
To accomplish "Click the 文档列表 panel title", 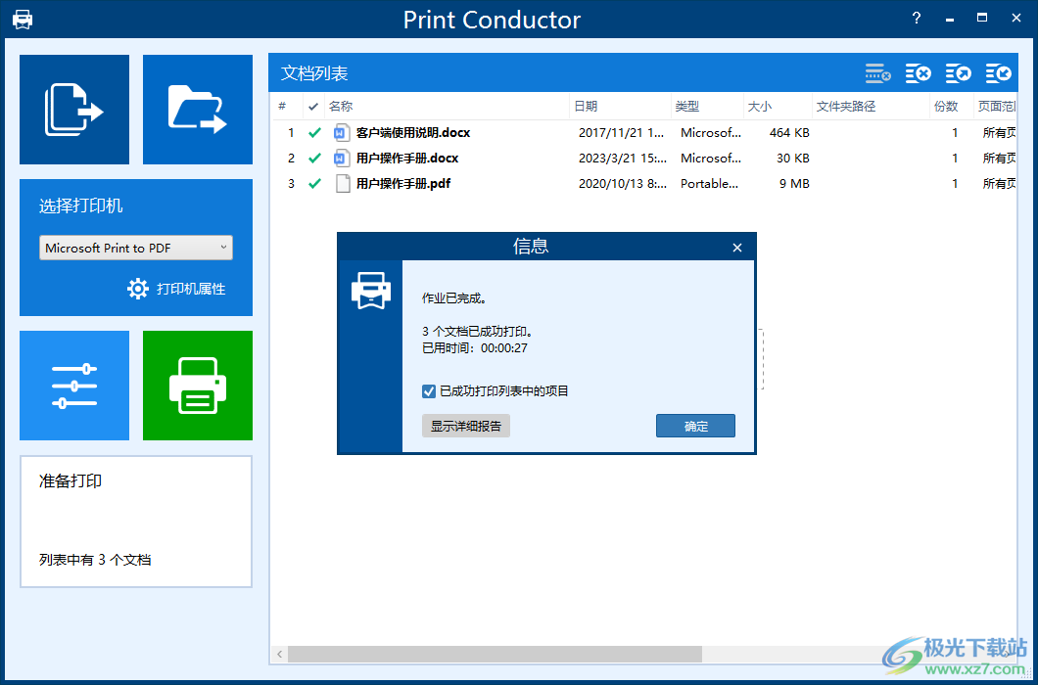I will pyautogui.click(x=314, y=73).
